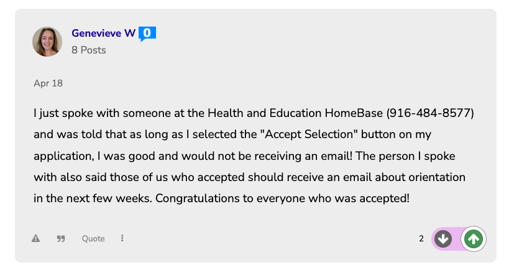Report the post using the warning triangle
The image size is (532, 270).
tap(36, 238)
